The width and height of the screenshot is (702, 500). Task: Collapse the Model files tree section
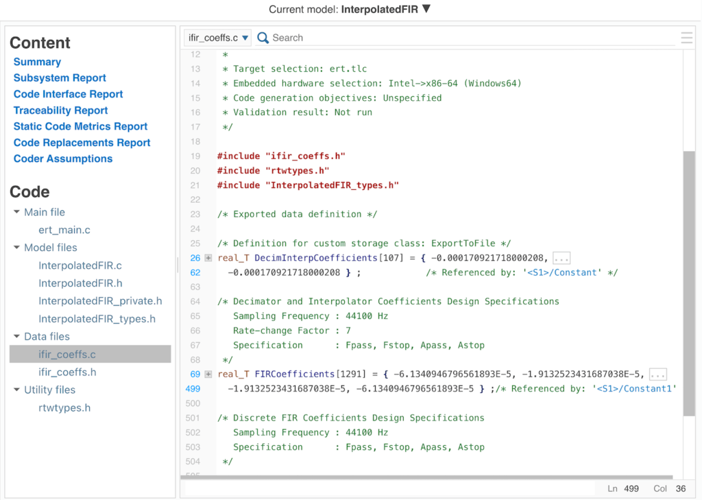click(x=17, y=247)
